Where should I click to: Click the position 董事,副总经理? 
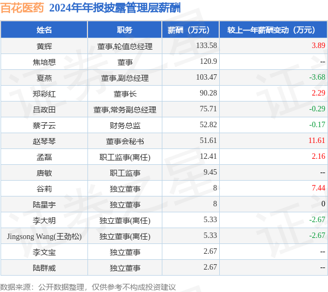click(125, 78)
